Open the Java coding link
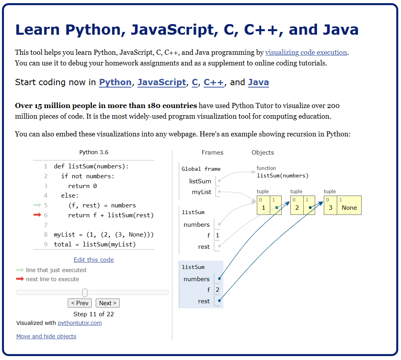This screenshot has height=360, width=401. [x=258, y=82]
